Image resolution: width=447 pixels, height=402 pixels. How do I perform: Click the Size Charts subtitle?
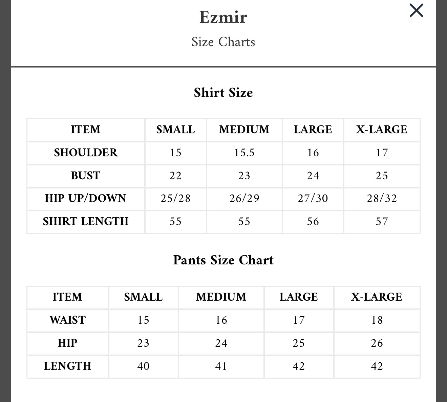(x=223, y=42)
